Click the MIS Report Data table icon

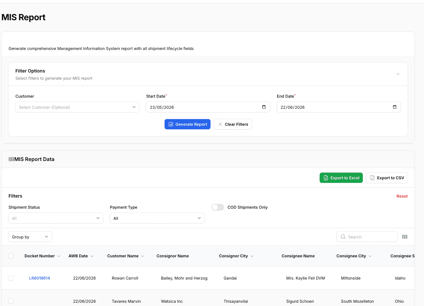click(x=11, y=159)
